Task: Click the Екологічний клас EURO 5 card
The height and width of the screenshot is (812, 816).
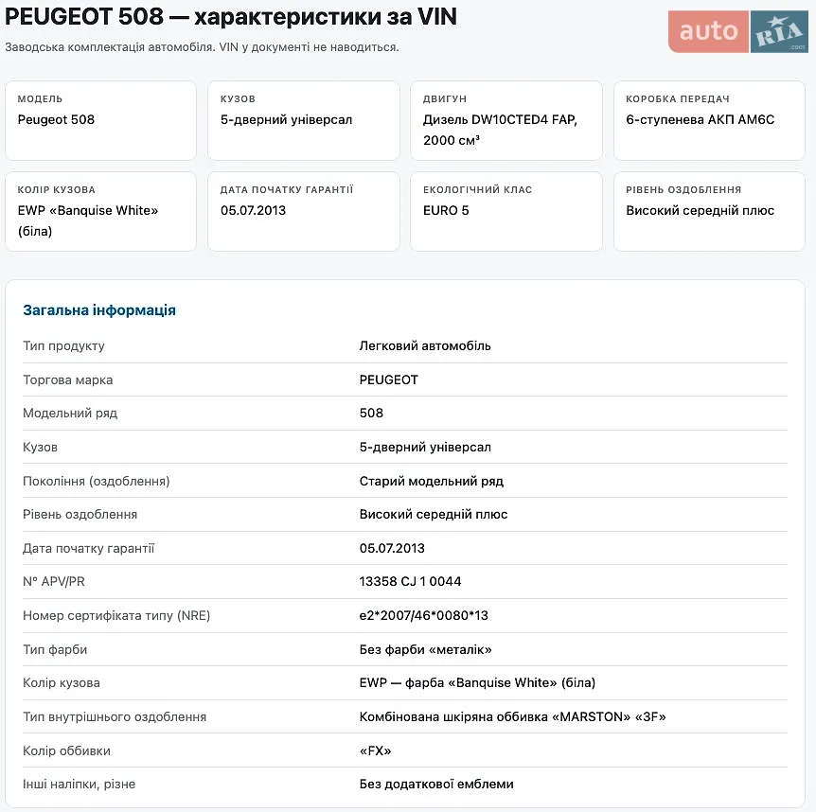Action: [506, 212]
